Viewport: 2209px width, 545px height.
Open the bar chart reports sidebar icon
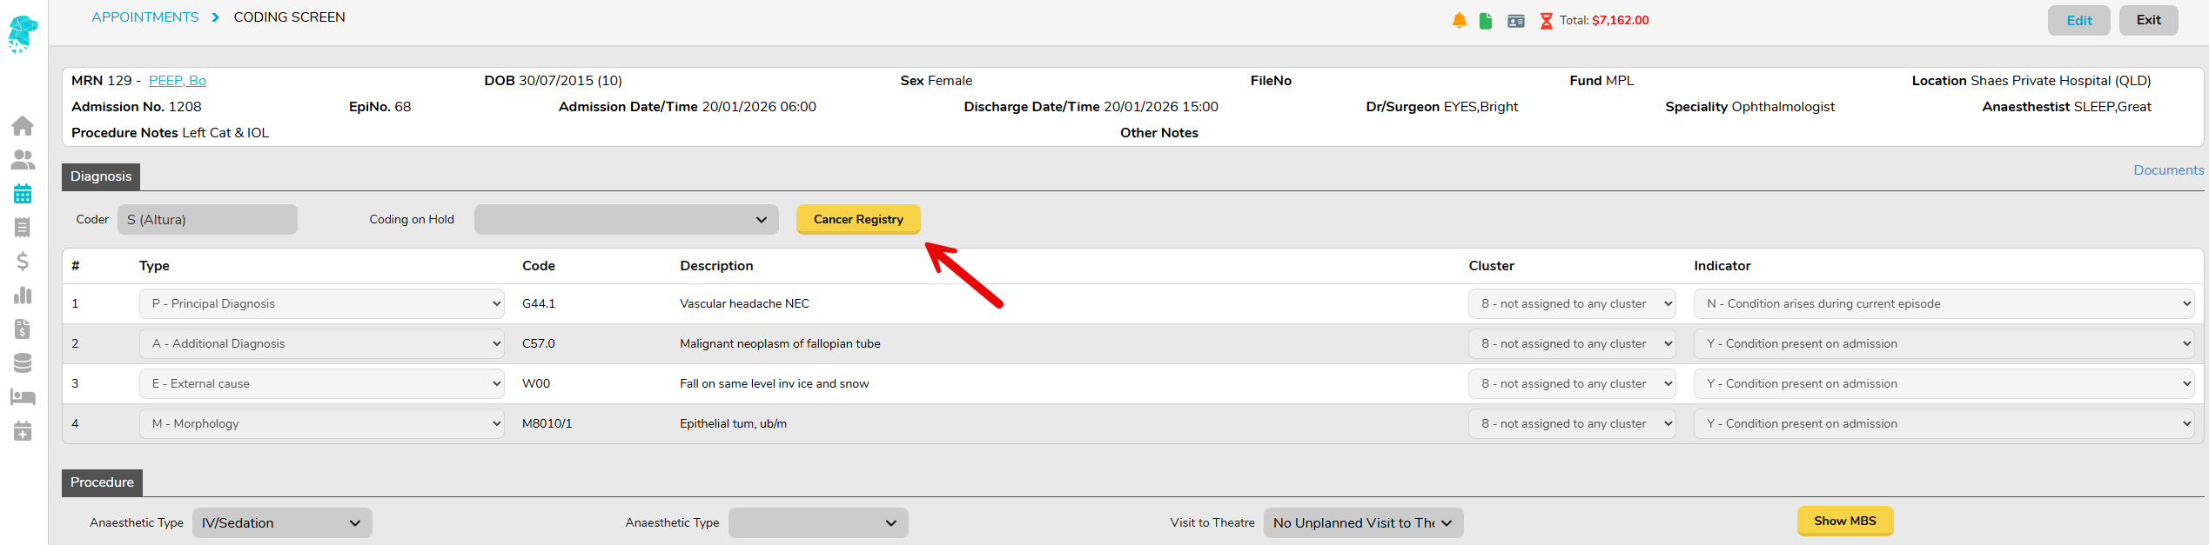pos(23,296)
